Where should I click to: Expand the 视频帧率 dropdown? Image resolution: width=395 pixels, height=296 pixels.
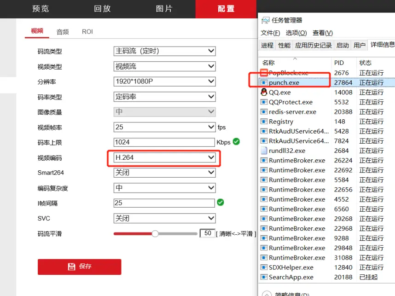pos(164,127)
